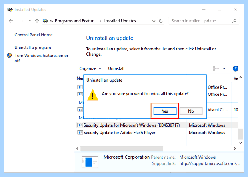The height and width of the screenshot is (177, 248).
Task: Go back with the left arrow
Action: [11, 21]
